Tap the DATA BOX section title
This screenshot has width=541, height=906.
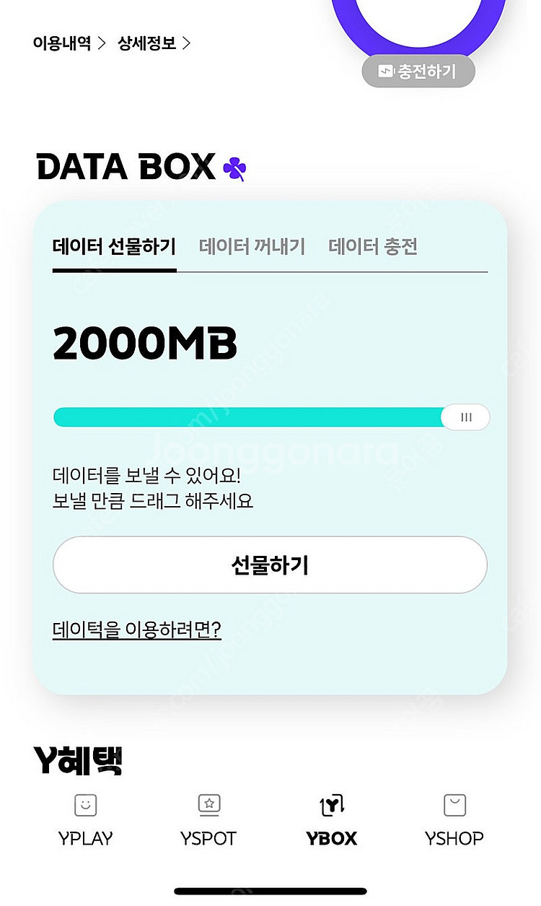(126, 167)
